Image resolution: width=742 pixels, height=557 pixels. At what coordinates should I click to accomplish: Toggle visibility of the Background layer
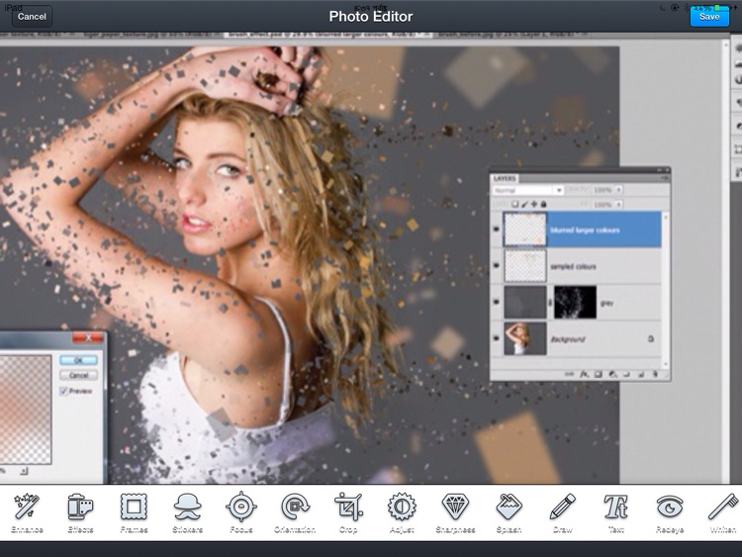point(496,338)
